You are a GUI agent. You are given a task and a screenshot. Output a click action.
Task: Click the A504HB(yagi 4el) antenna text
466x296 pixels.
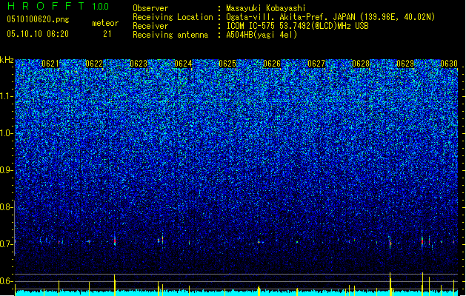(x=262, y=35)
